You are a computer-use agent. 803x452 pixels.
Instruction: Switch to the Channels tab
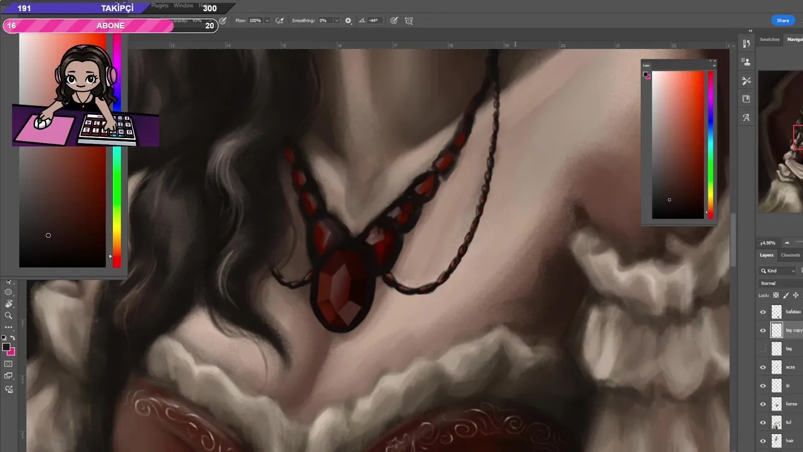coord(790,256)
